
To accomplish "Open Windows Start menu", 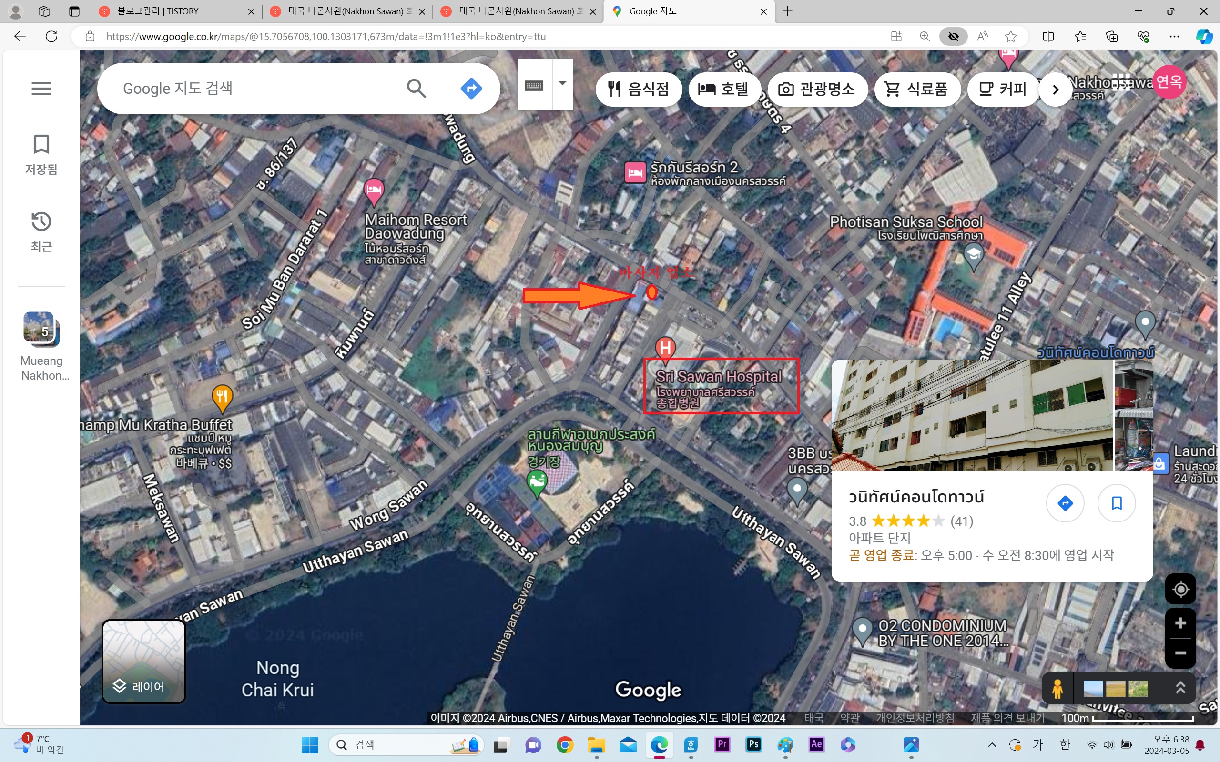I will coord(310,745).
